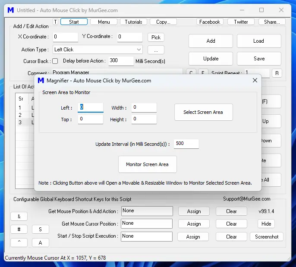Open the Menu button
This screenshot has width=296, height=267.
tap(104, 22)
